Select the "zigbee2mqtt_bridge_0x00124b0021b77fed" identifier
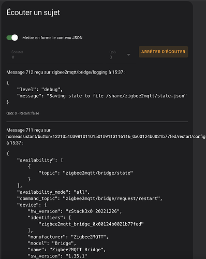The width and height of the screenshot is (206, 259). coord(91,224)
